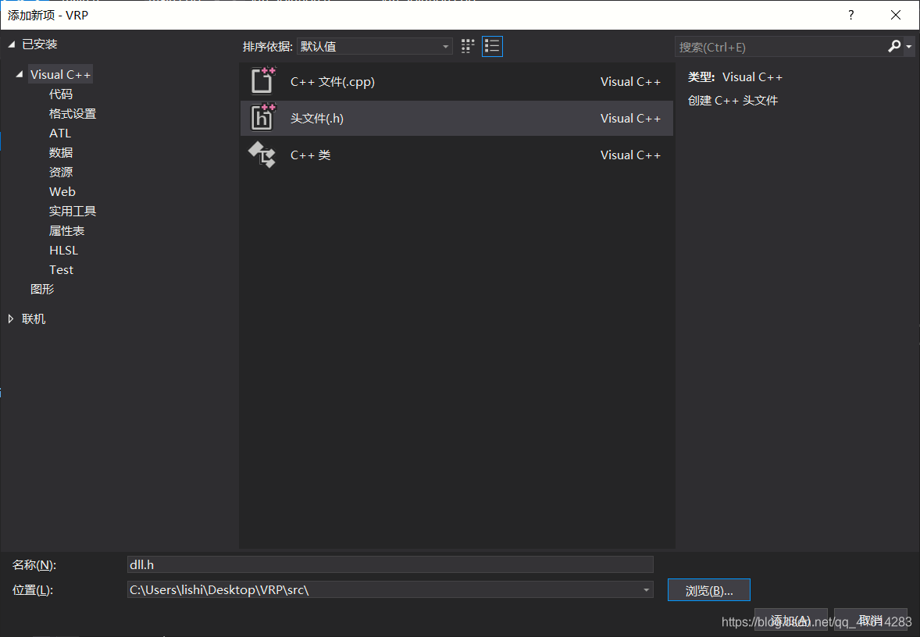Click the C++ class template icon
The image size is (920, 637).
(262, 155)
